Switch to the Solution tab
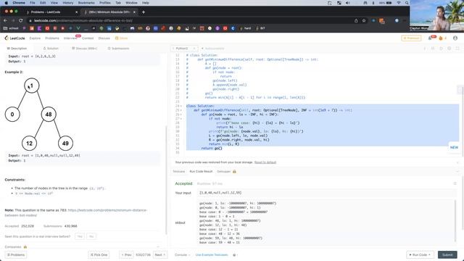464x261 pixels. click(x=51, y=49)
